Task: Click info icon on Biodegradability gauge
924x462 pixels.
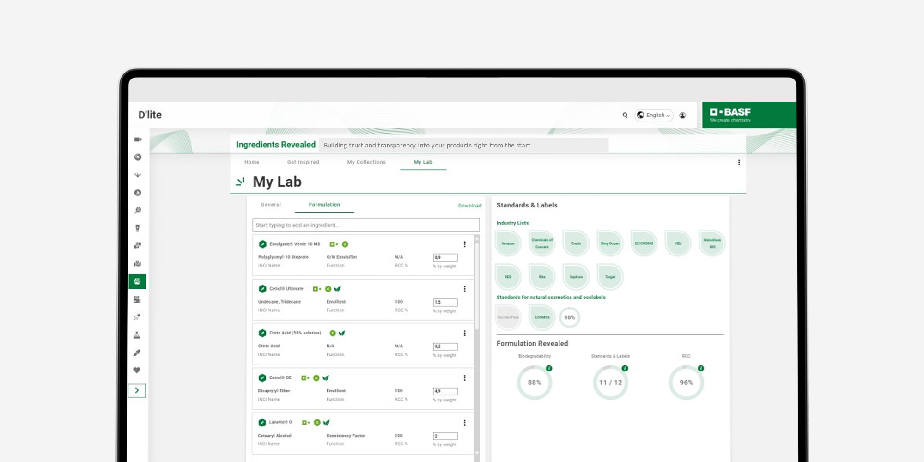Action: [549, 368]
